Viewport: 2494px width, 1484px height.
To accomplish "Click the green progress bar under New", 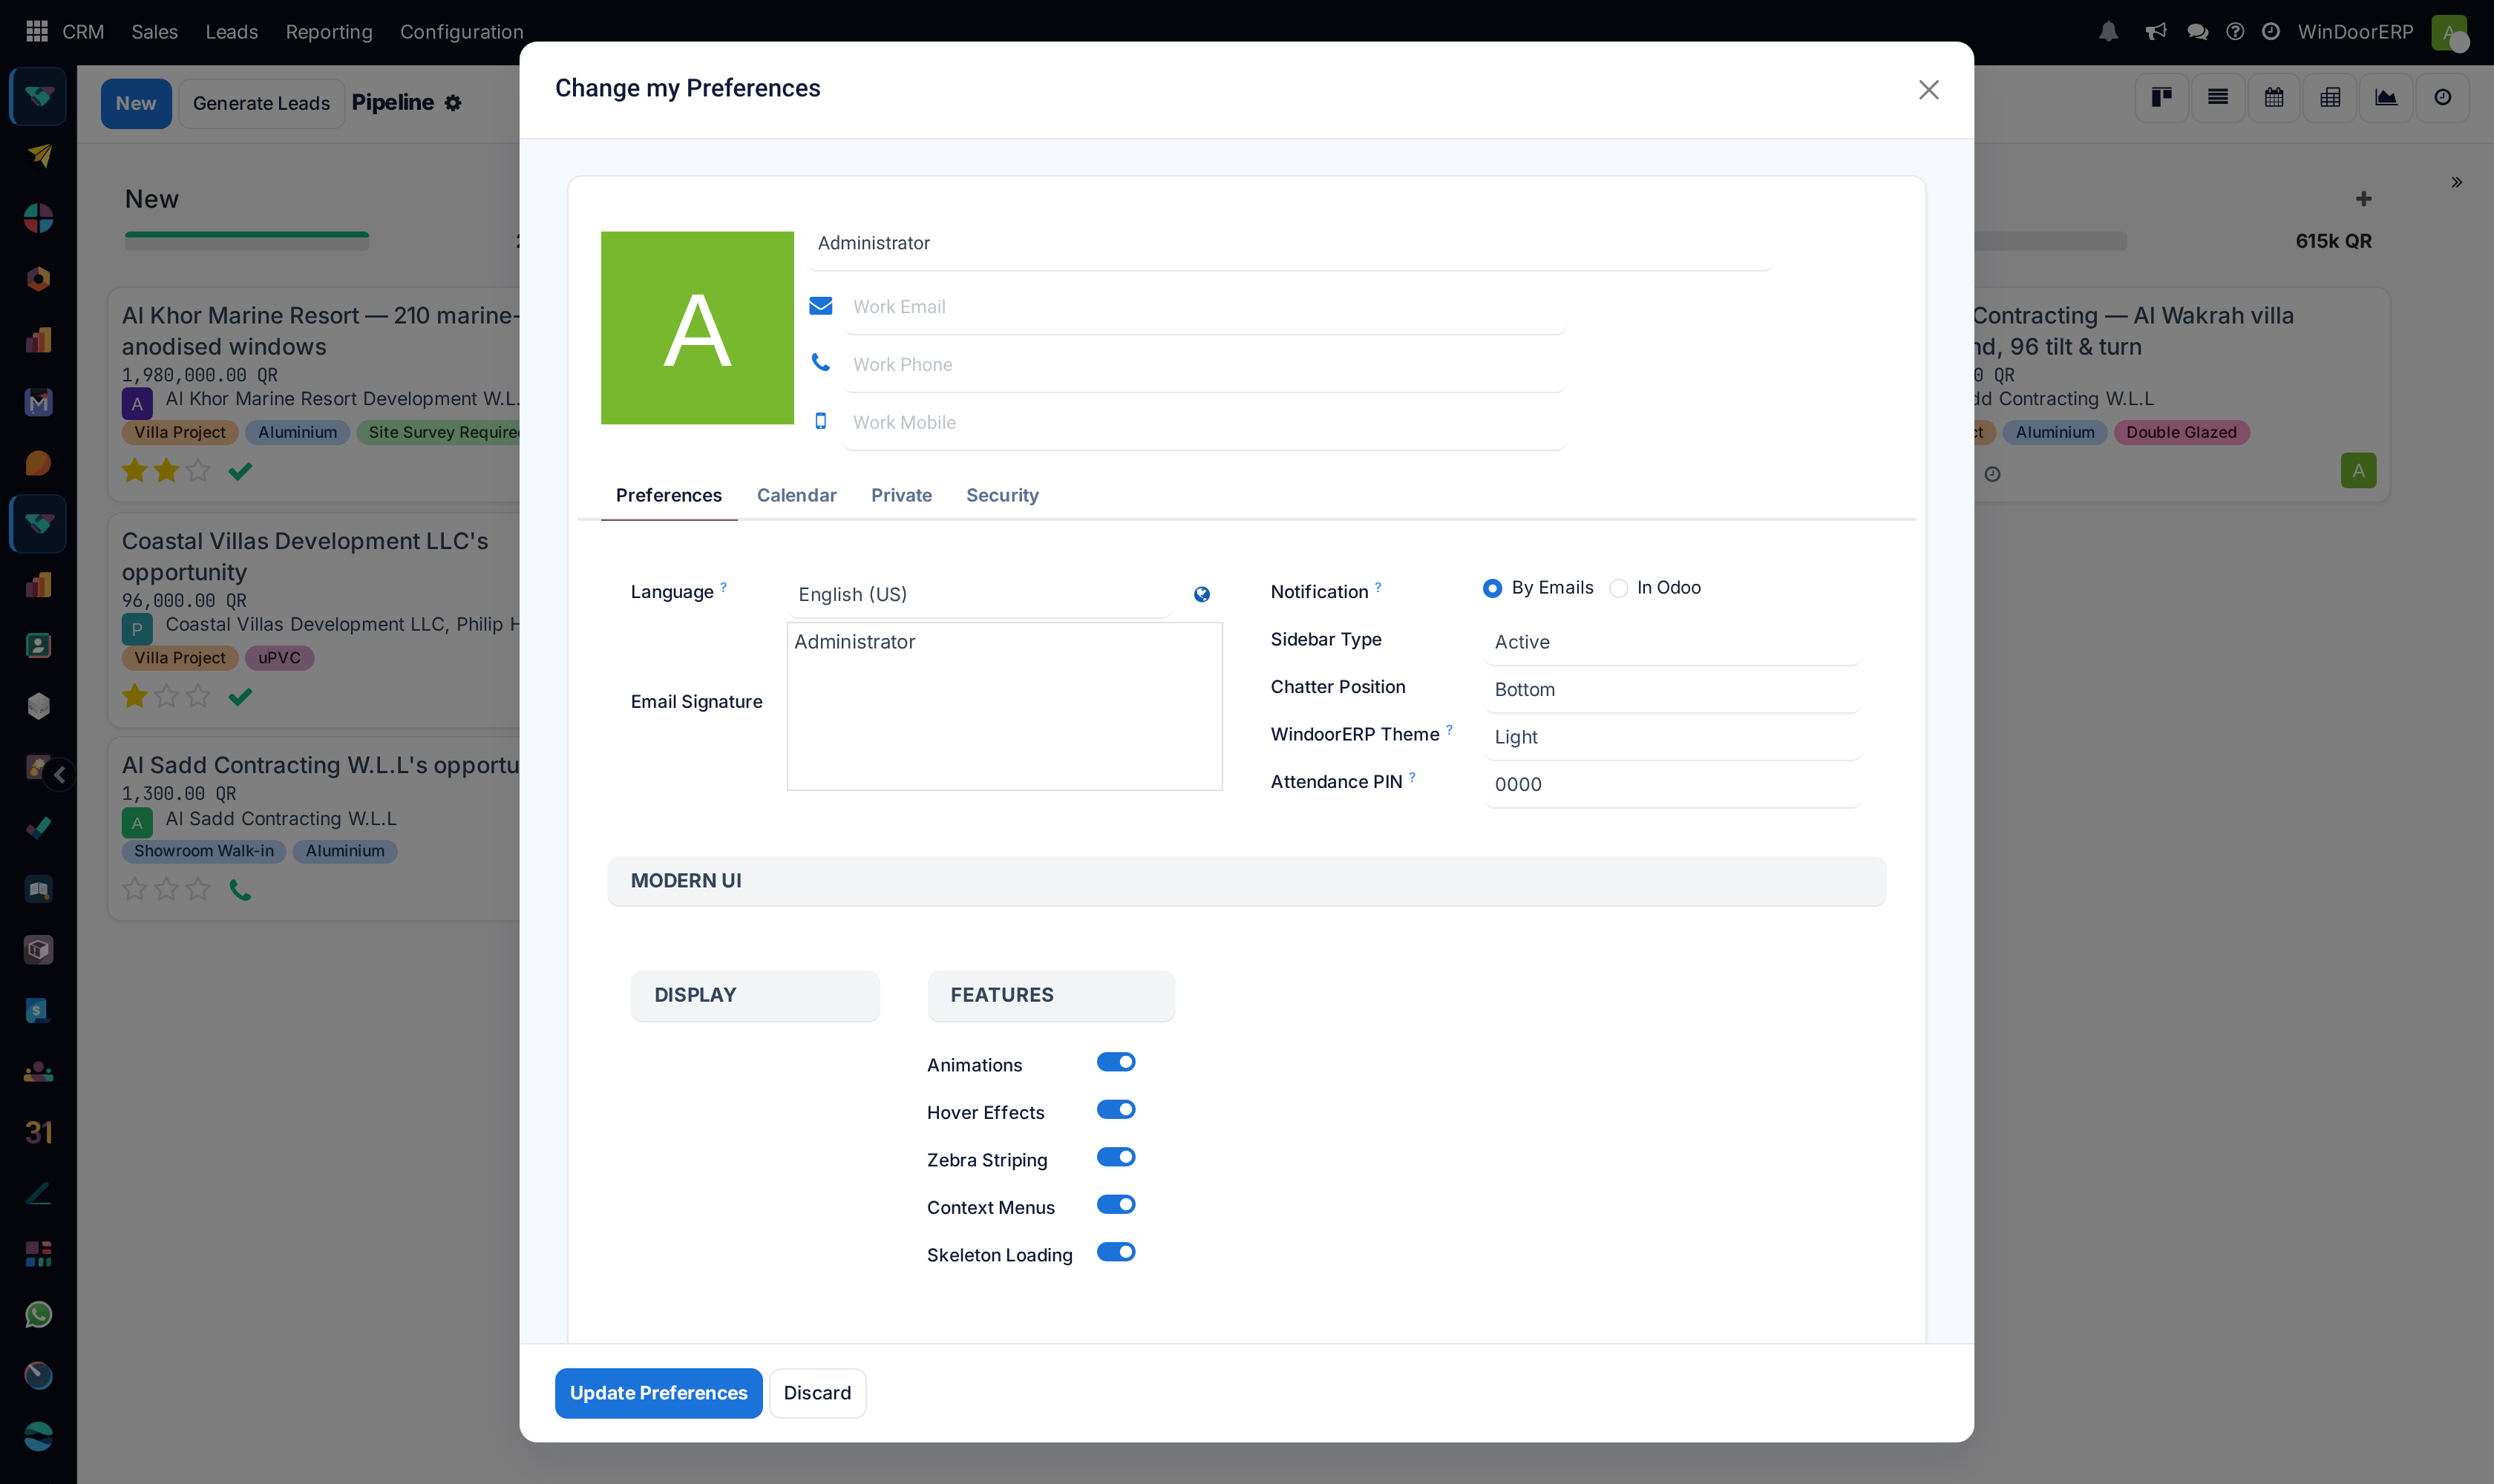I will pos(246,240).
